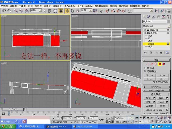Uncheck the 忽略背面 checkbox
This screenshot has width=172, height=129.
click(145, 71)
